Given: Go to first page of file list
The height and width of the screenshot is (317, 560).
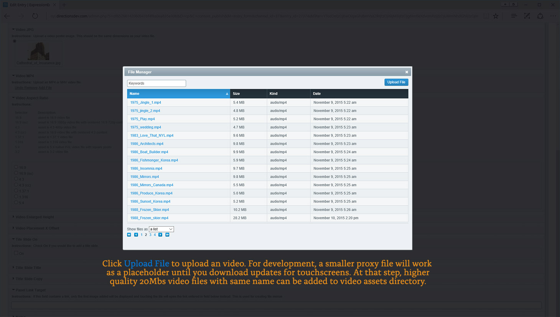Looking at the screenshot, I should (129, 235).
